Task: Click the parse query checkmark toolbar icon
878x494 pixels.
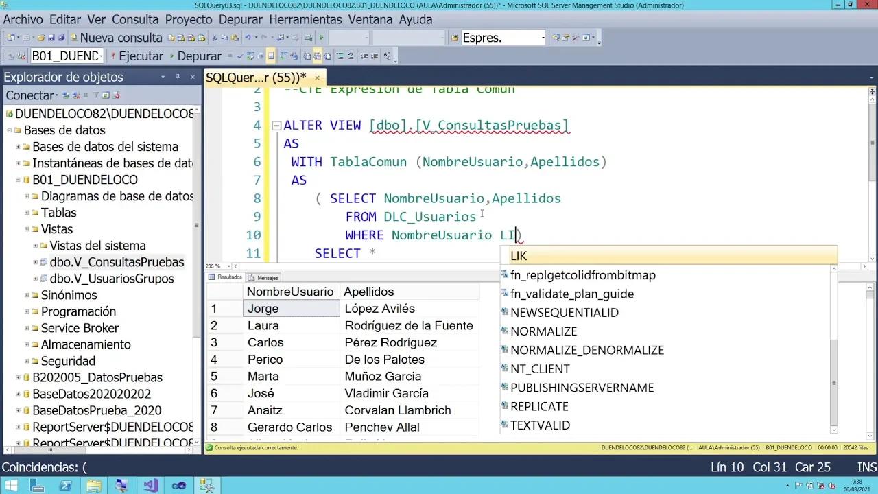Action: [x=241, y=56]
